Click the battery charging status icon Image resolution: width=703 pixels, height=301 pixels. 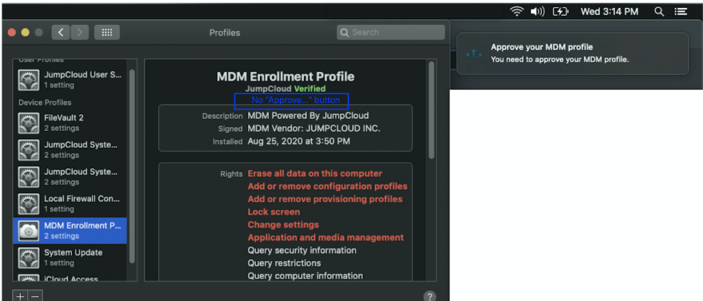coord(562,12)
